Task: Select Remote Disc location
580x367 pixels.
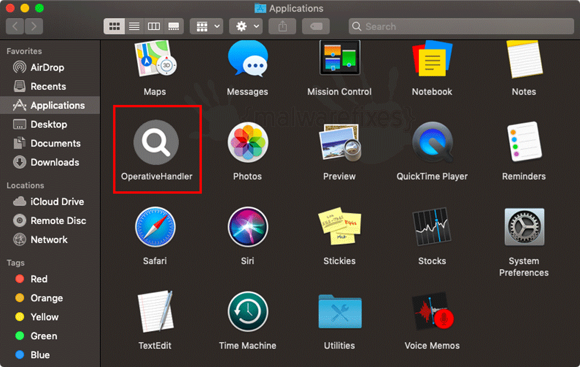Action: (x=50, y=221)
